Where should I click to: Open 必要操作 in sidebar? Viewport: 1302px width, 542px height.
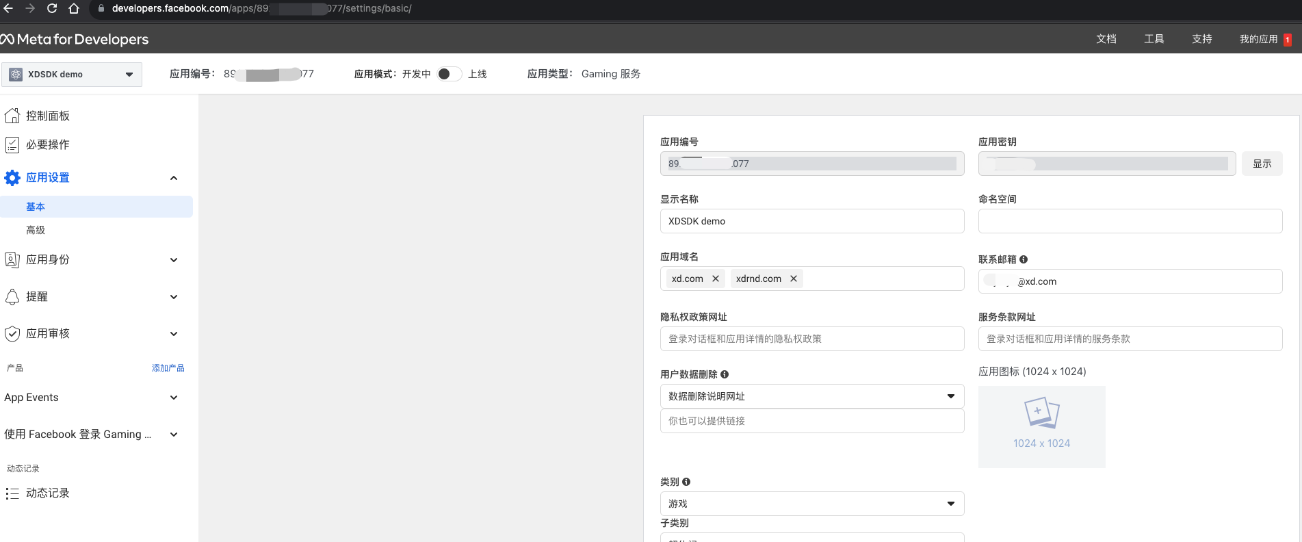47,144
